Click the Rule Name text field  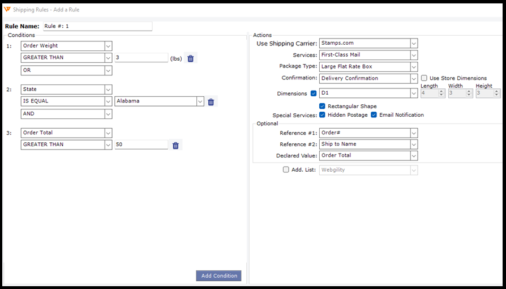(x=97, y=26)
